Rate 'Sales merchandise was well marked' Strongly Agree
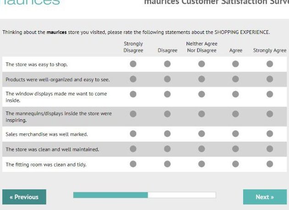 tap(270, 134)
